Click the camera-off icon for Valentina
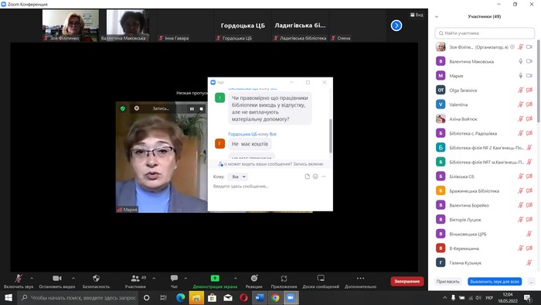 529,105
